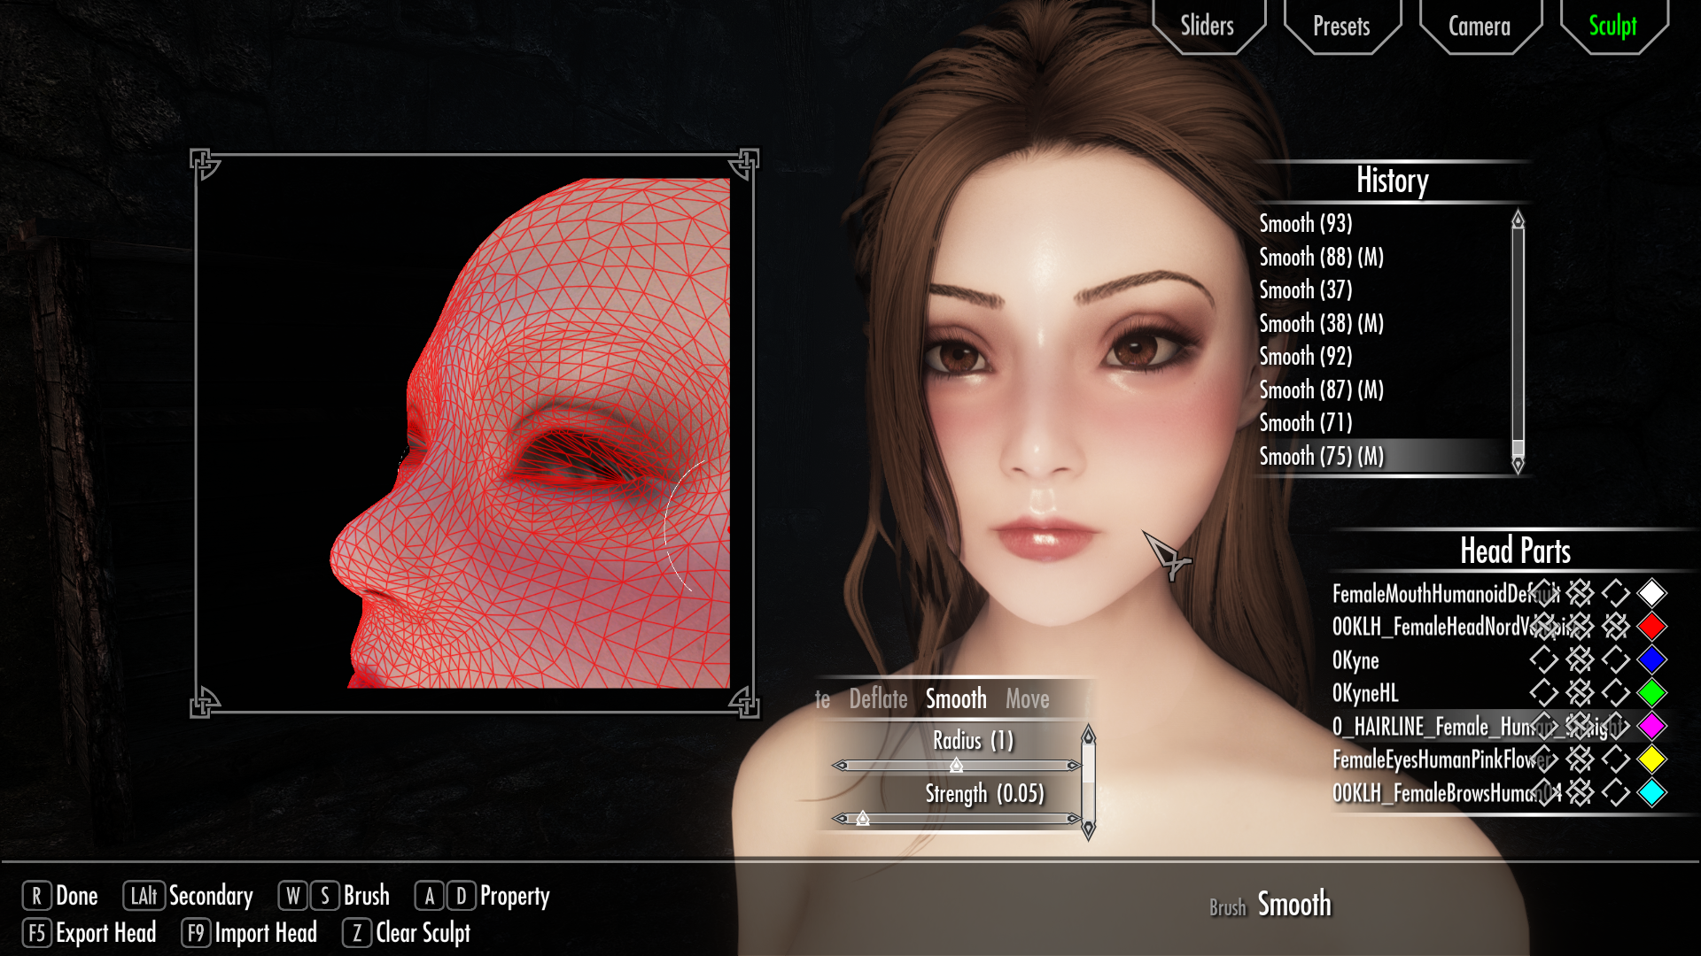Click the LAlt Secondary key icon
Image resolution: width=1701 pixels, height=956 pixels.
coord(144,896)
